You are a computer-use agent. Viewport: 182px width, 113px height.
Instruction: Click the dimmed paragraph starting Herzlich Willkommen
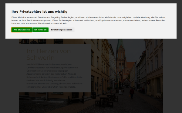[x=54, y=76]
